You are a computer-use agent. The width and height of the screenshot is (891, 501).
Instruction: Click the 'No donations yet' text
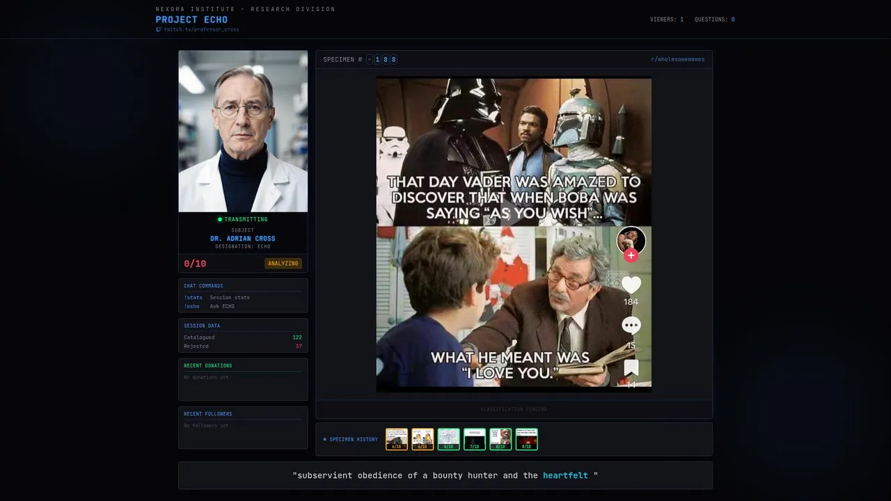pyautogui.click(x=206, y=378)
